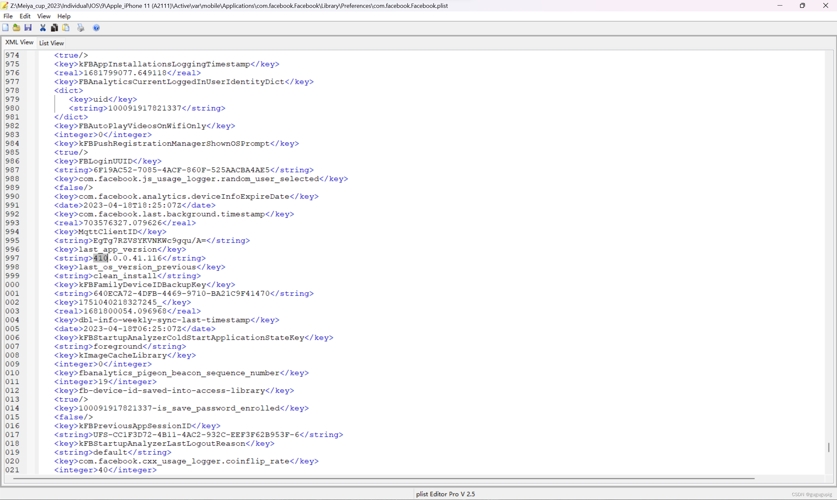This screenshot has height=500, width=837.
Task: Open the View menu
Action: [44, 16]
